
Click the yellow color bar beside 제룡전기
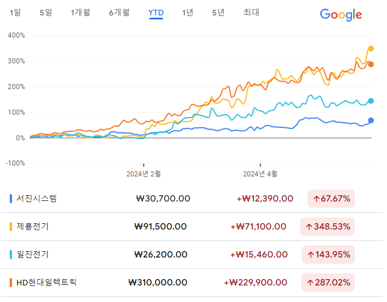coord(11,227)
